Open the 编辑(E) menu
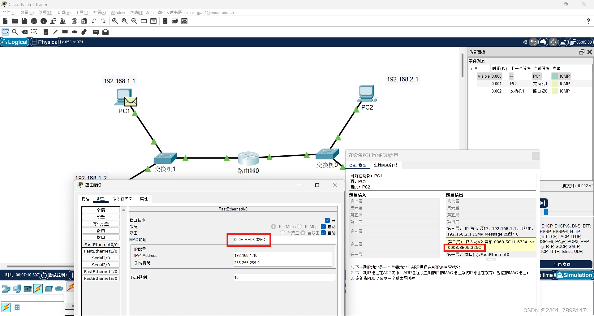This screenshot has height=316, width=594. click(27, 12)
